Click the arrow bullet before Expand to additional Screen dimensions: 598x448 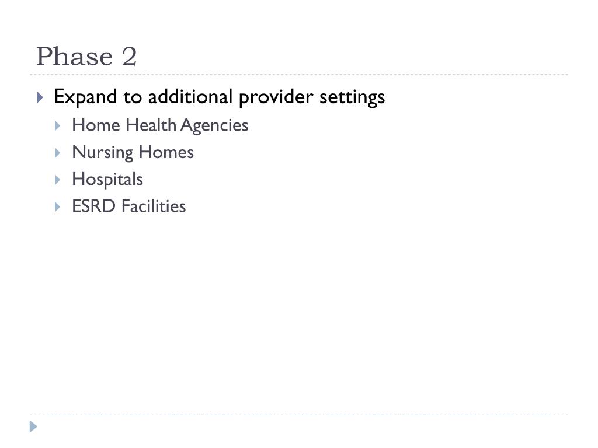coord(40,97)
